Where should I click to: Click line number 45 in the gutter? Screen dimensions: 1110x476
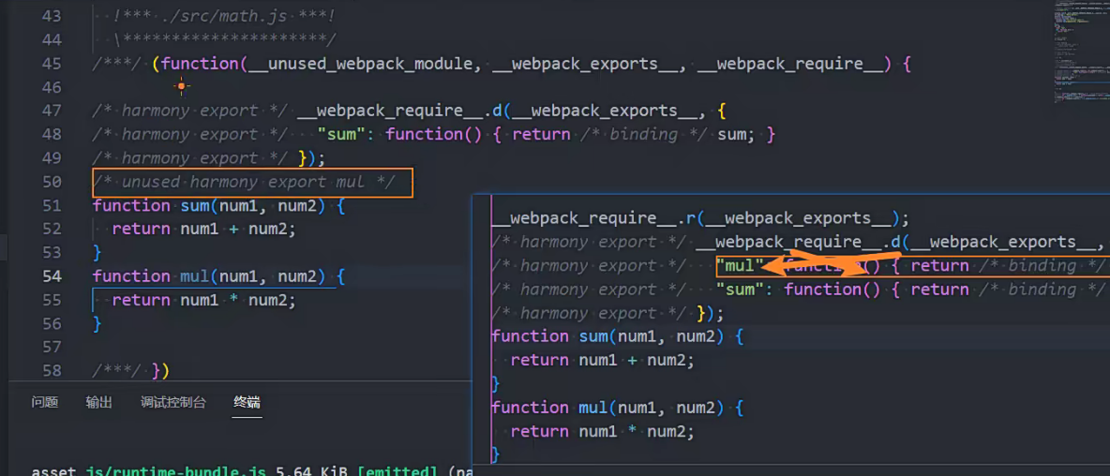51,64
